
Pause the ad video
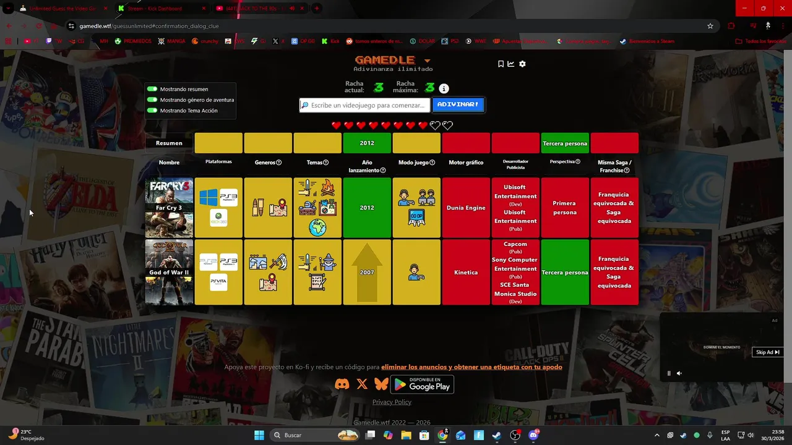pos(669,373)
